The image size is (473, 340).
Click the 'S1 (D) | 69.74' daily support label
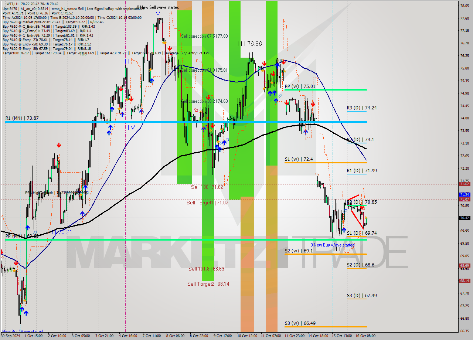point(362,233)
